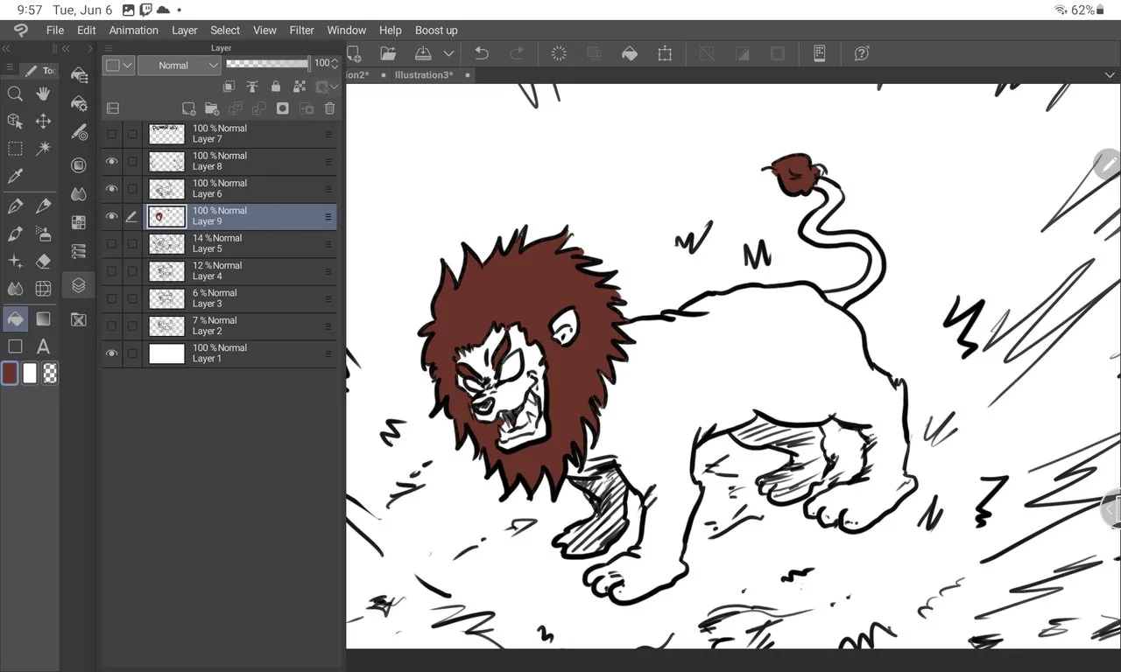Viewport: 1121px width, 672px height.
Task: Open the layer color dropdown
Action: (118, 66)
